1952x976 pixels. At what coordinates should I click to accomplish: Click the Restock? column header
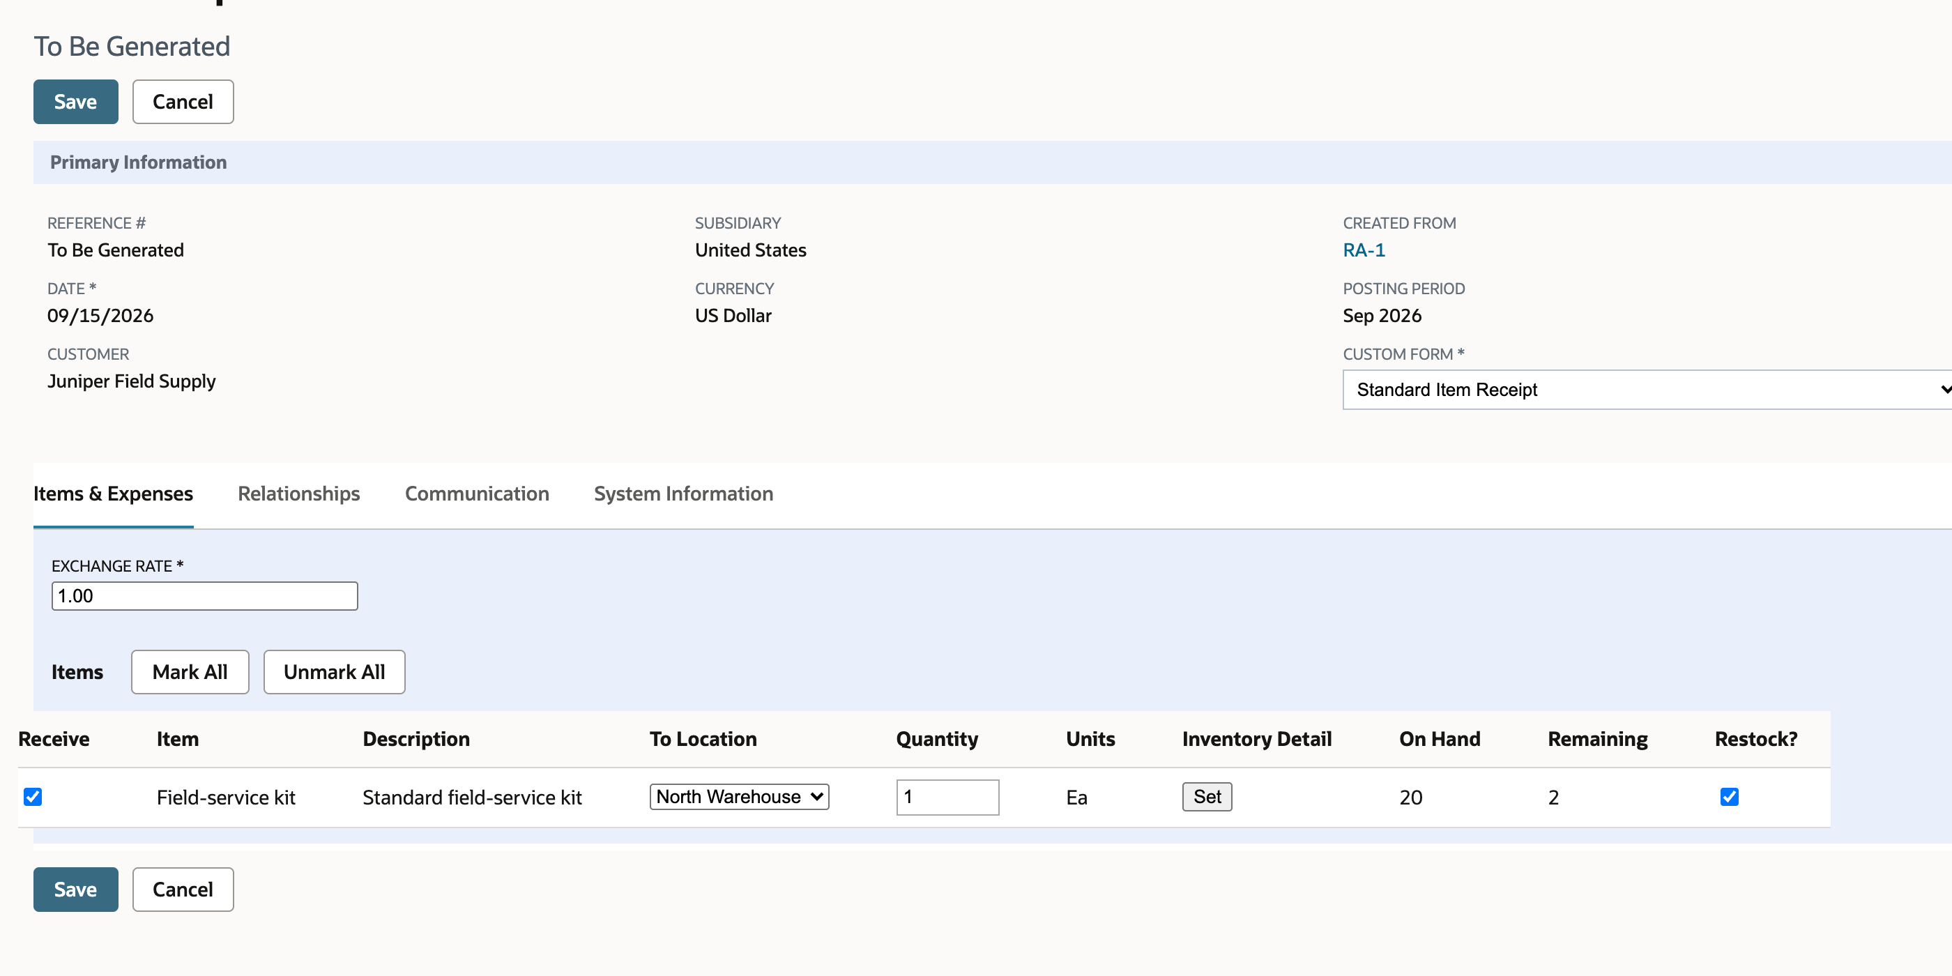click(x=1755, y=739)
